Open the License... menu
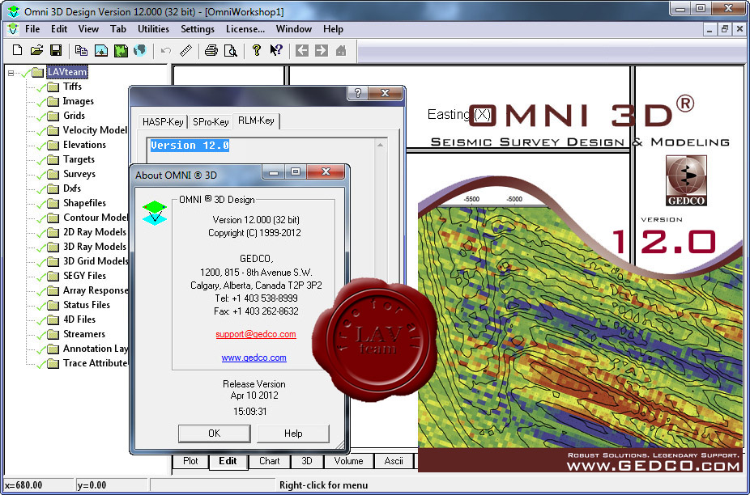 tap(245, 29)
